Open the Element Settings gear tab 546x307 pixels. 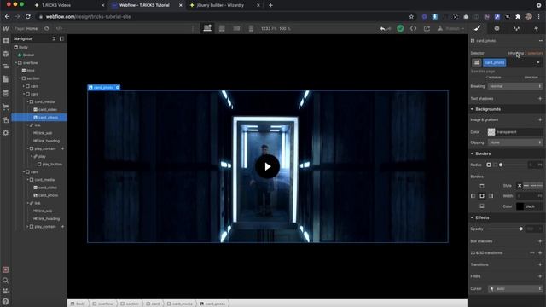coord(497,28)
